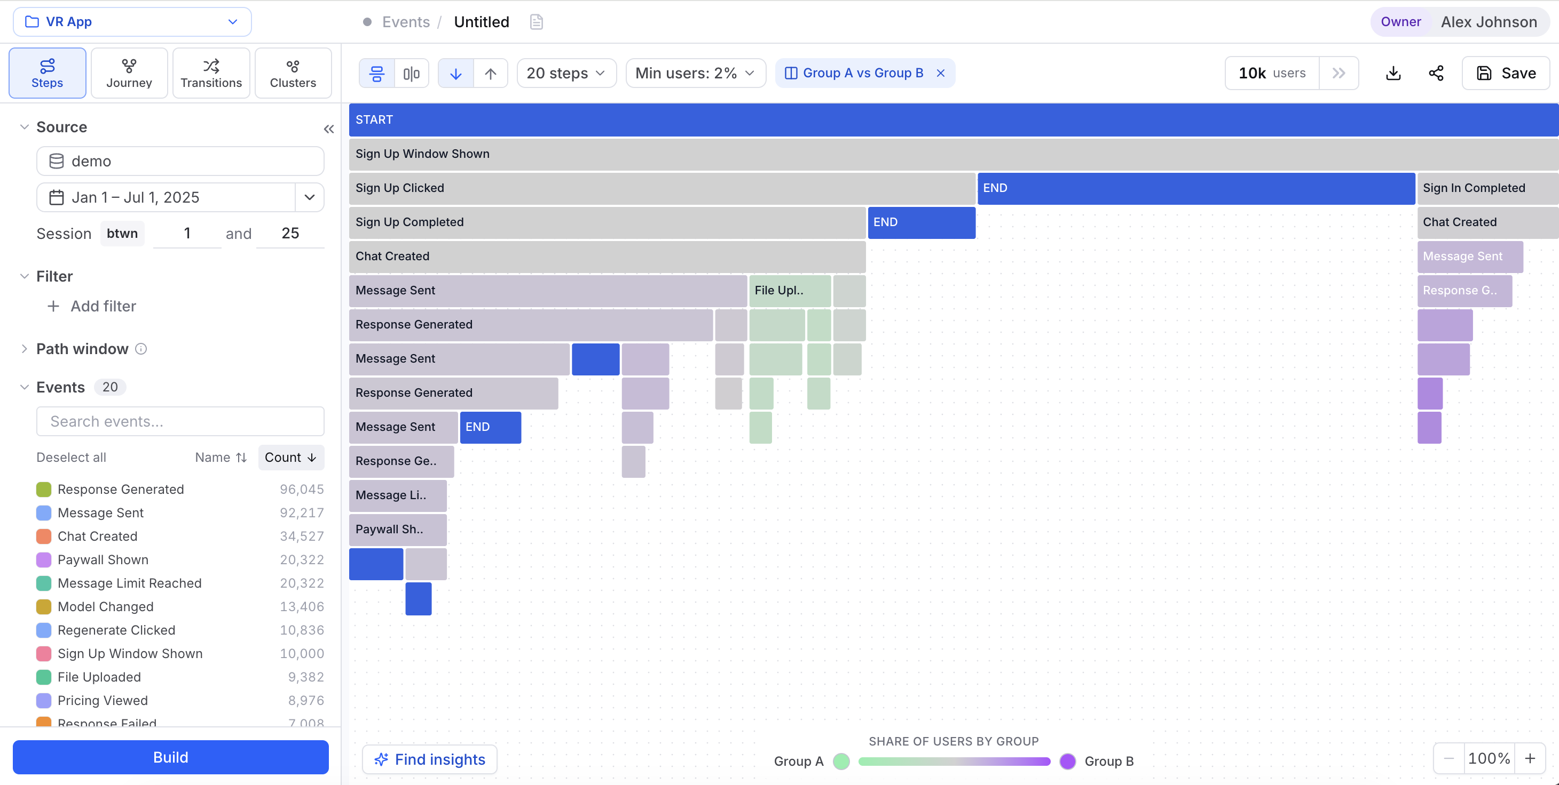
Task: Open the Min users 2% dropdown
Action: (695, 73)
